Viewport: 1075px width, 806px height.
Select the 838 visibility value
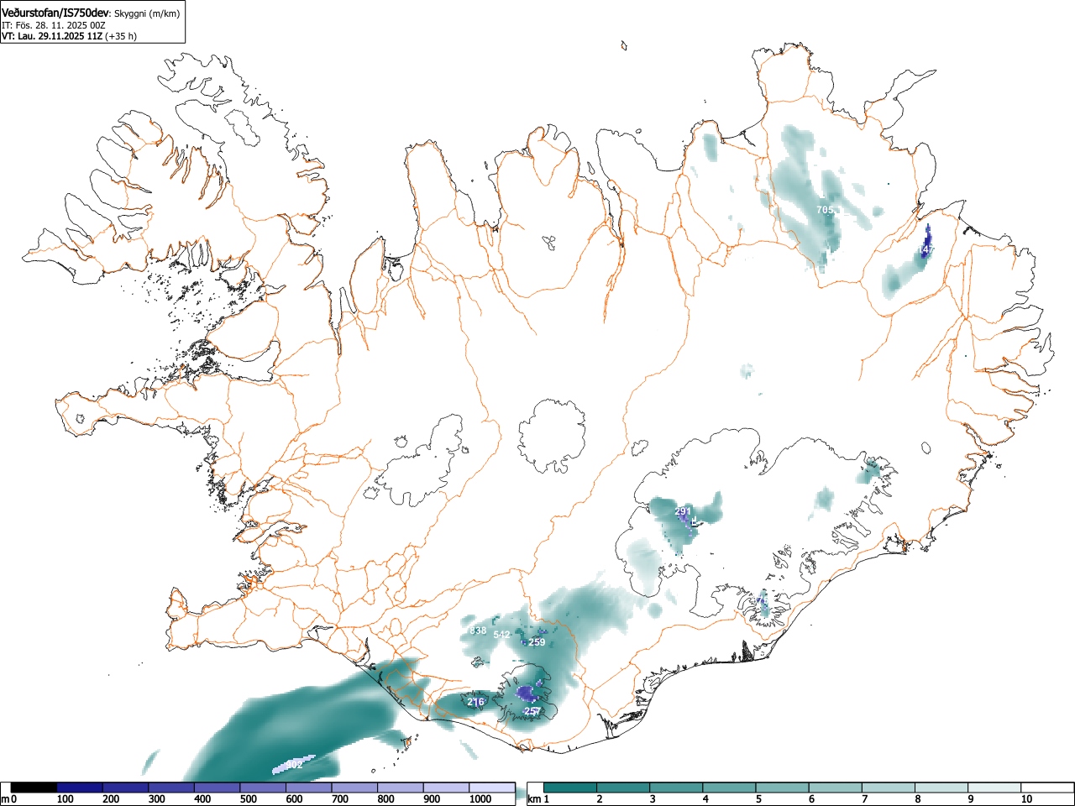pyautogui.click(x=478, y=631)
